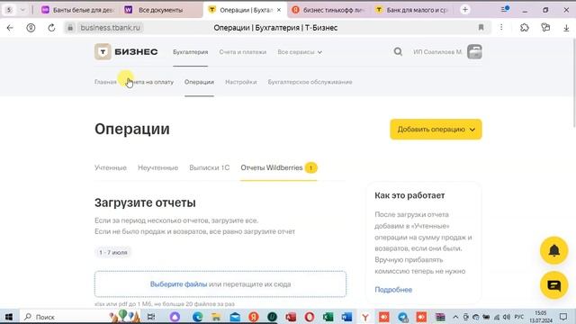Screen dimensions: 576x324
Task: Switch to Все документы browser tab
Action: point(160,10)
